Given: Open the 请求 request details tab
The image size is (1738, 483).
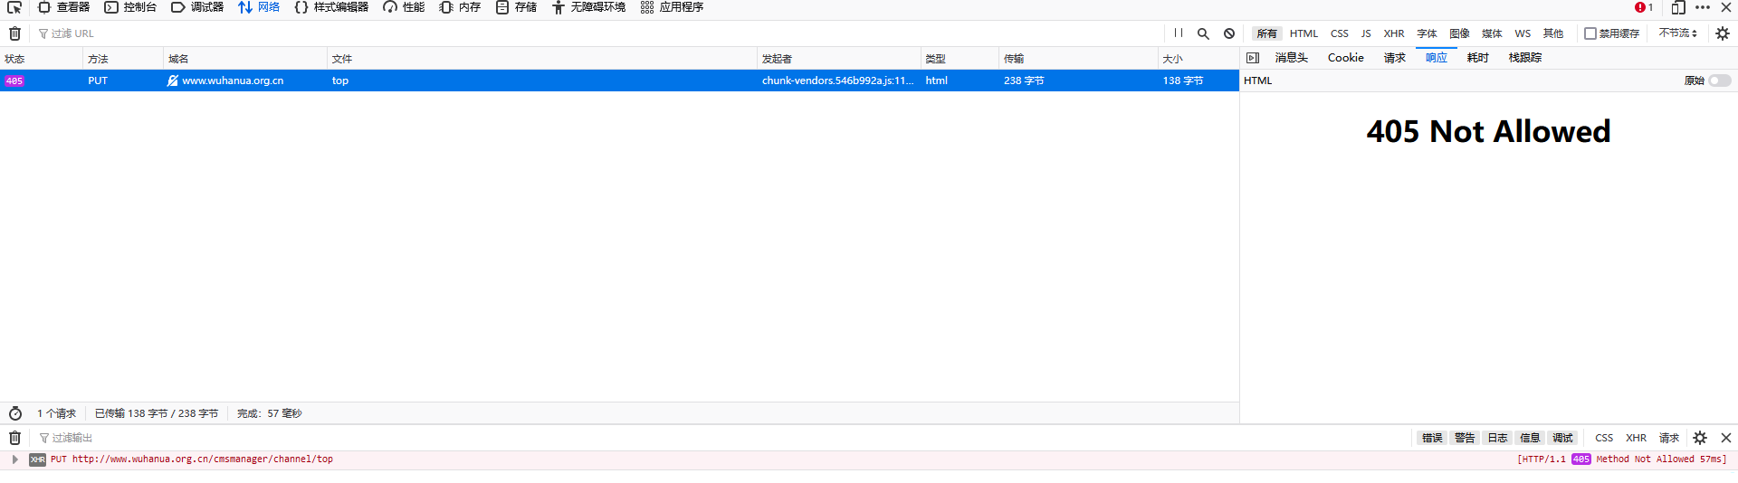Looking at the screenshot, I should 1395,58.
